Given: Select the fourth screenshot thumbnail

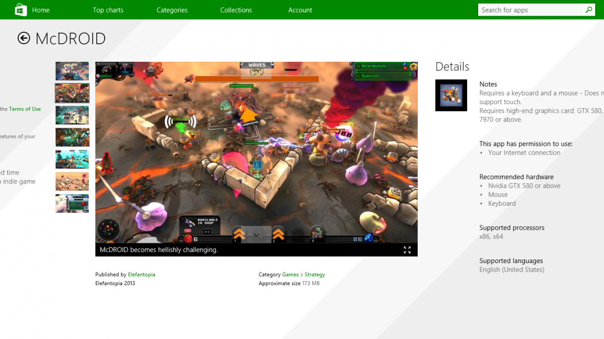Looking at the screenshot, I should pyautogui.click(x=72, y=137).
